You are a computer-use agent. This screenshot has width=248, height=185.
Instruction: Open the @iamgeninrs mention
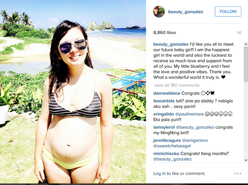[195, 140]
